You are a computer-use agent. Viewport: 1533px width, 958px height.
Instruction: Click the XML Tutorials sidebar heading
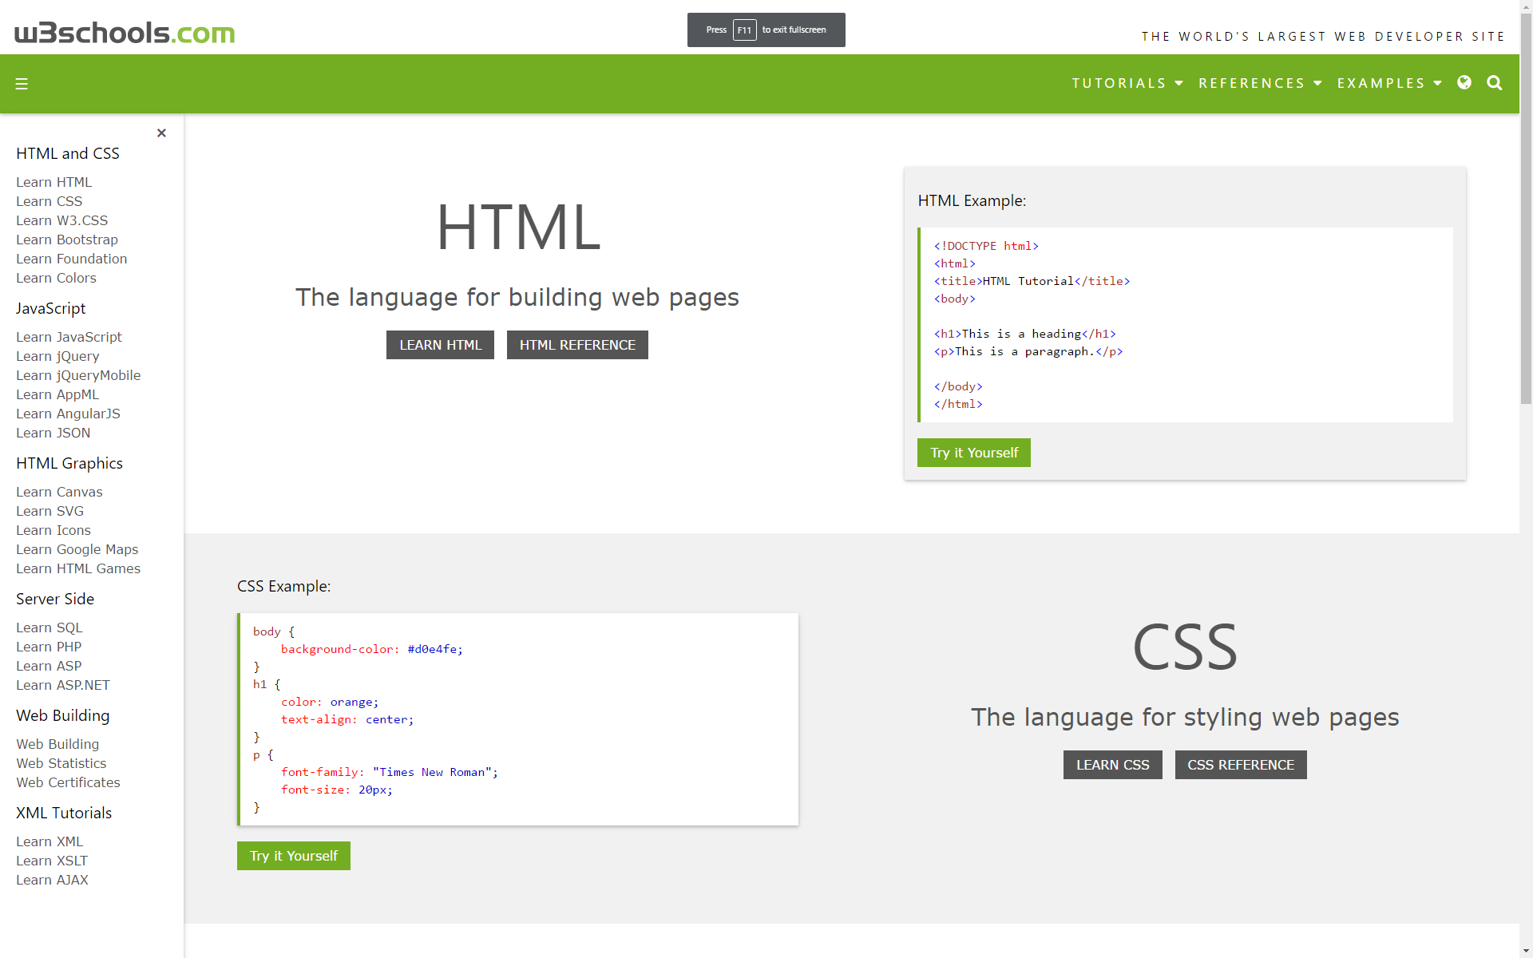64,813
